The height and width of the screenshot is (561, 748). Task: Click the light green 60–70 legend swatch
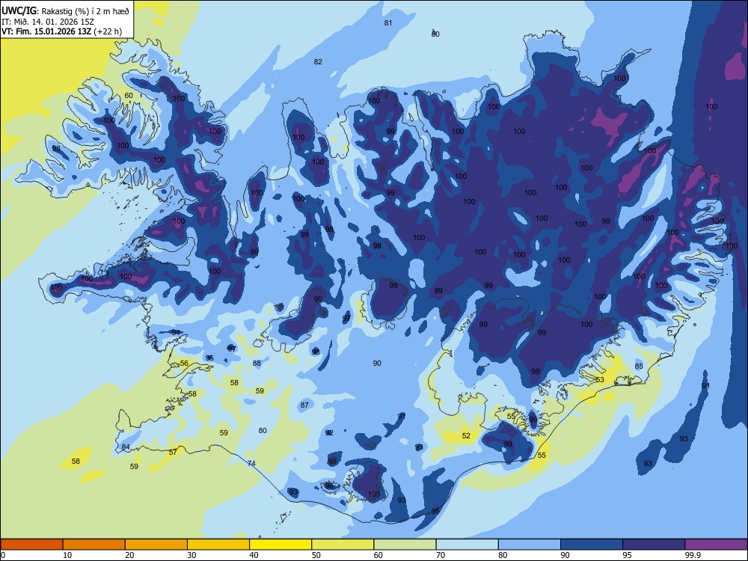tap(405, 545)
